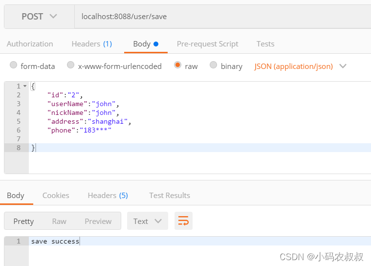
Task: Open the Test Results tab
Action: click(x=170, y=195)
